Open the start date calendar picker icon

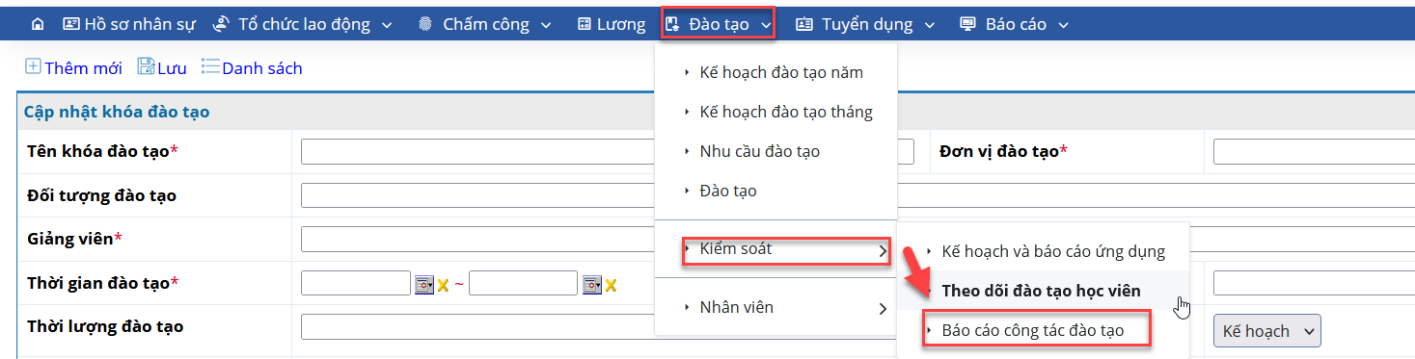coord(424,284)
